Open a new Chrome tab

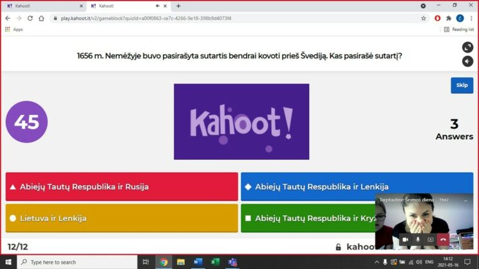click(178, 6)
